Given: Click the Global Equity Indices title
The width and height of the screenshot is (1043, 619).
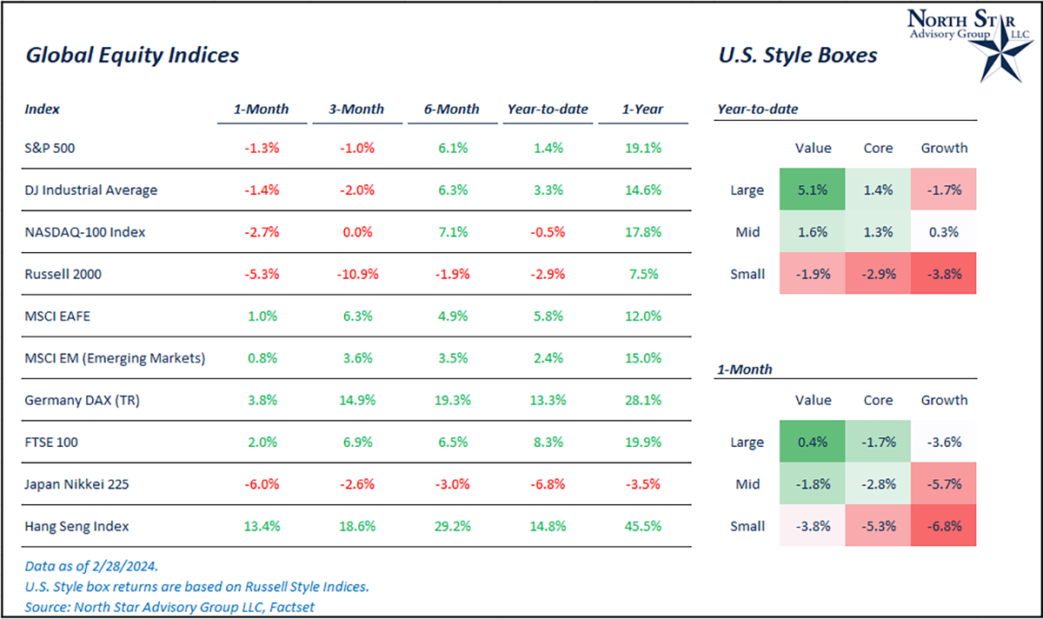Looking at the screenshot, I should pyautogui.click(x=132, y=56).
